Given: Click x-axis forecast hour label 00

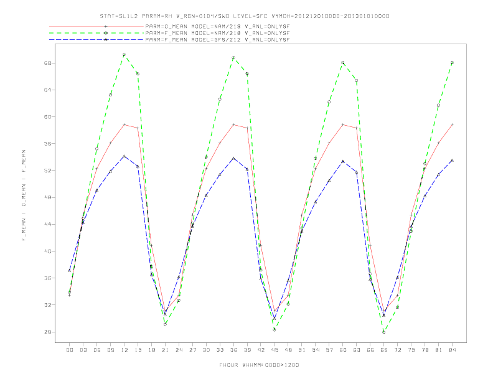Looking at the screenshot, I should click(x=70, y=350).
